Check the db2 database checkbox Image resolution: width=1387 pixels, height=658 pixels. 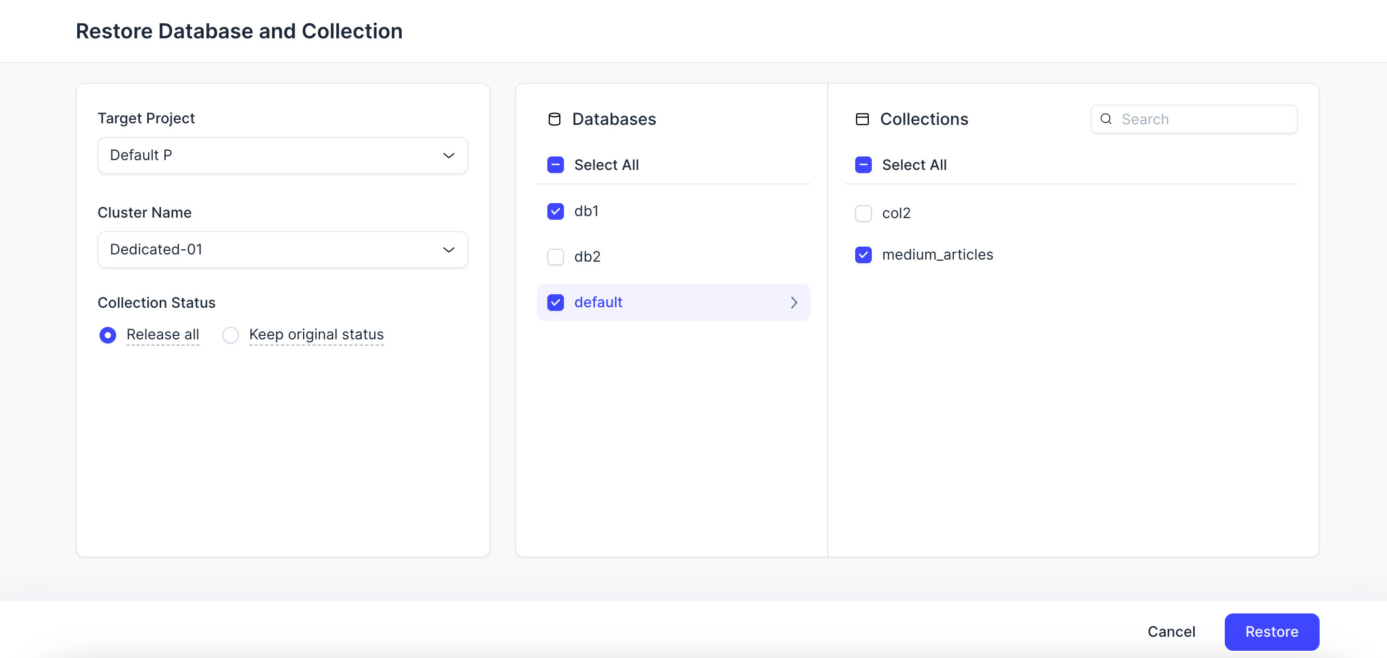(555, 256)
